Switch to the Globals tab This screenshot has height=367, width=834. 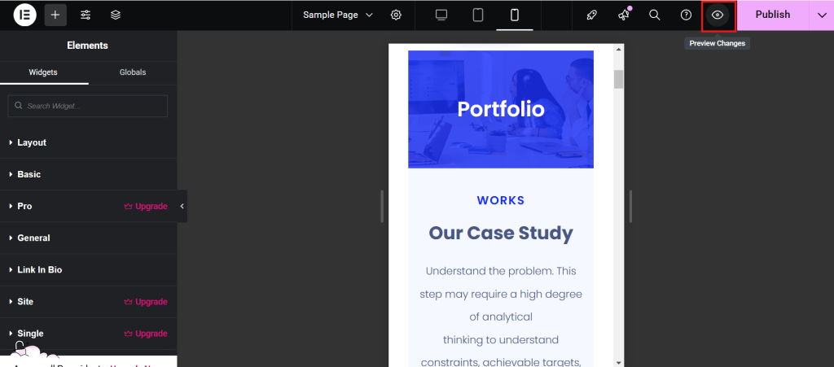coord(133,72)
